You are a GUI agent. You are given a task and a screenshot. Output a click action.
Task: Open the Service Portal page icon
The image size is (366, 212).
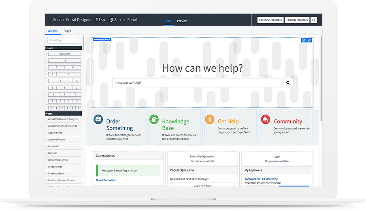(111, 20)
